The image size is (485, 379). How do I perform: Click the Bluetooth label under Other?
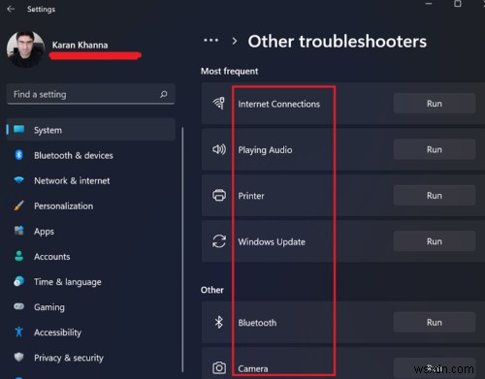[x=257, y=323]
